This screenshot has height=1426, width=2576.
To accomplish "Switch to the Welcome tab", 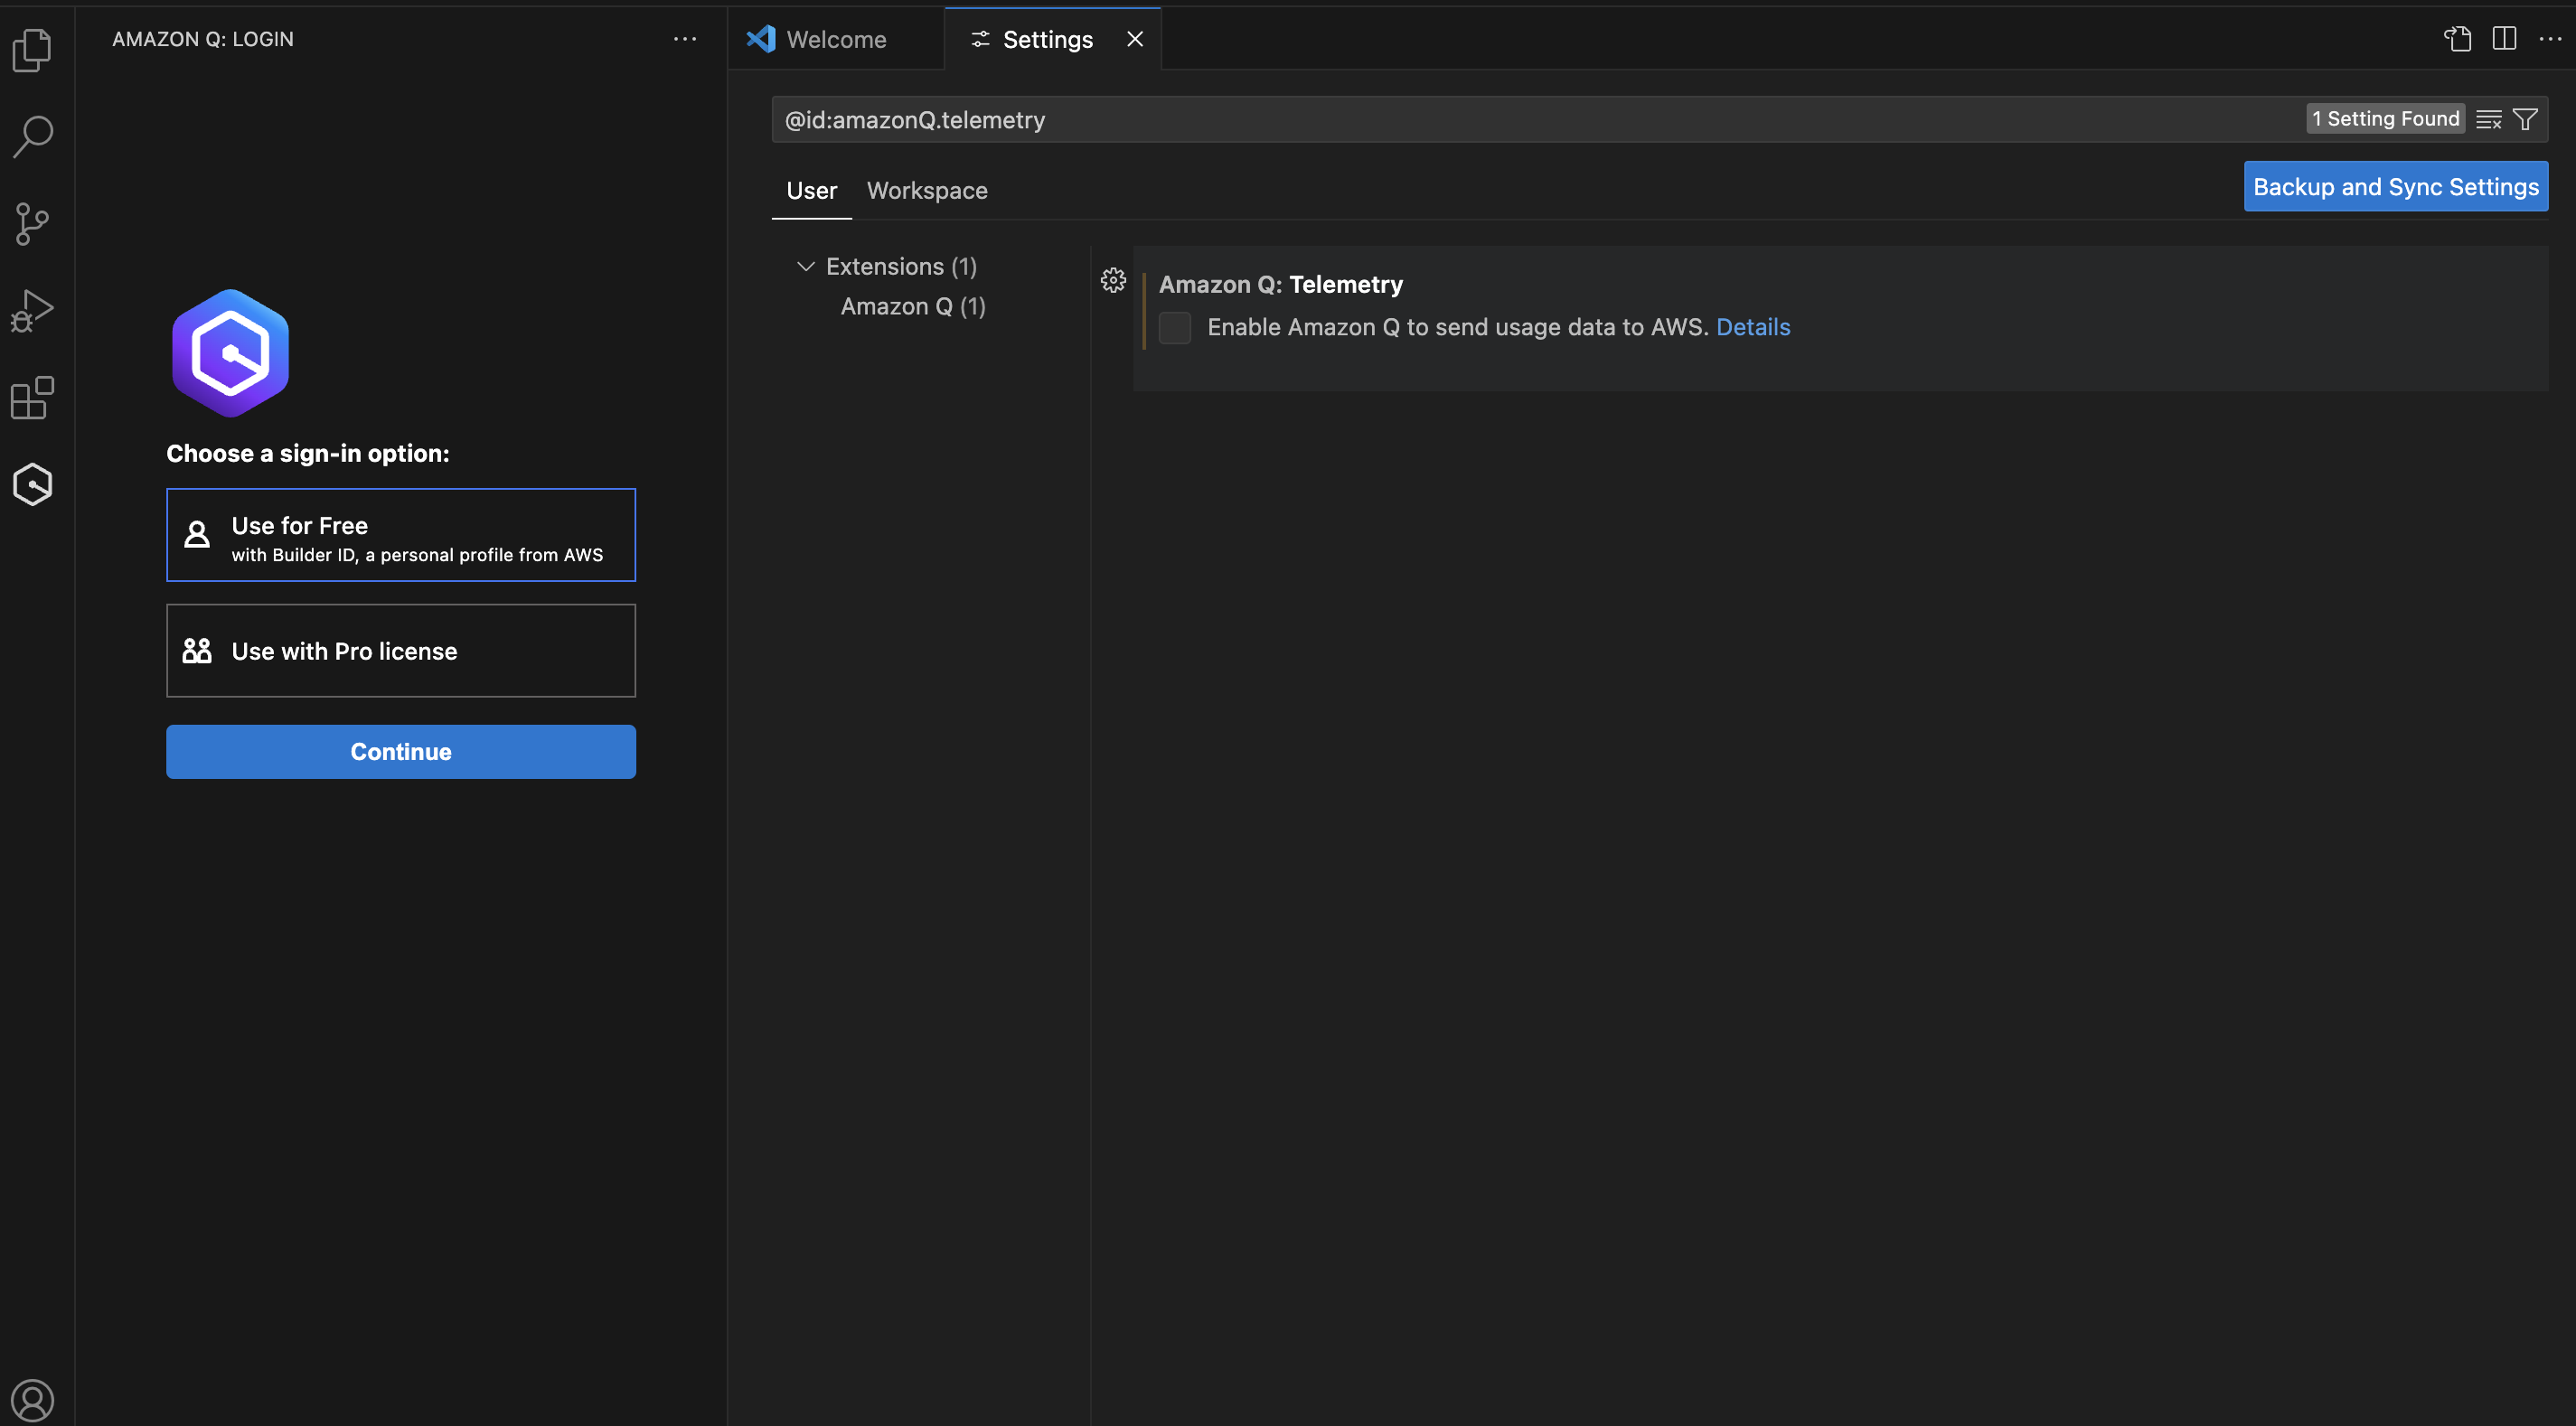I will pos(836,39).
